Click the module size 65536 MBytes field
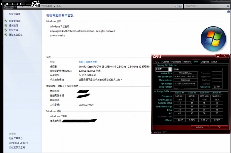Viewport: 231px width, 153px height. click(185, 73)
